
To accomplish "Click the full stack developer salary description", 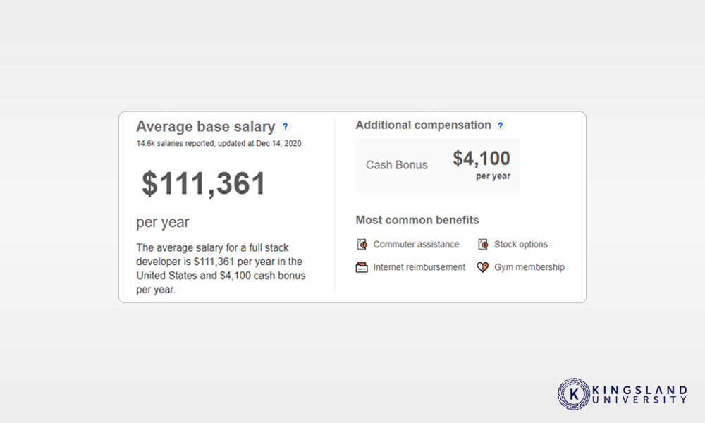I will pyautogui.click(x=221, y=269).
